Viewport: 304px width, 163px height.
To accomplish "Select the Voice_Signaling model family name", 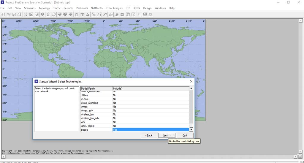I will pyautogui.click(x=89, y=103).
